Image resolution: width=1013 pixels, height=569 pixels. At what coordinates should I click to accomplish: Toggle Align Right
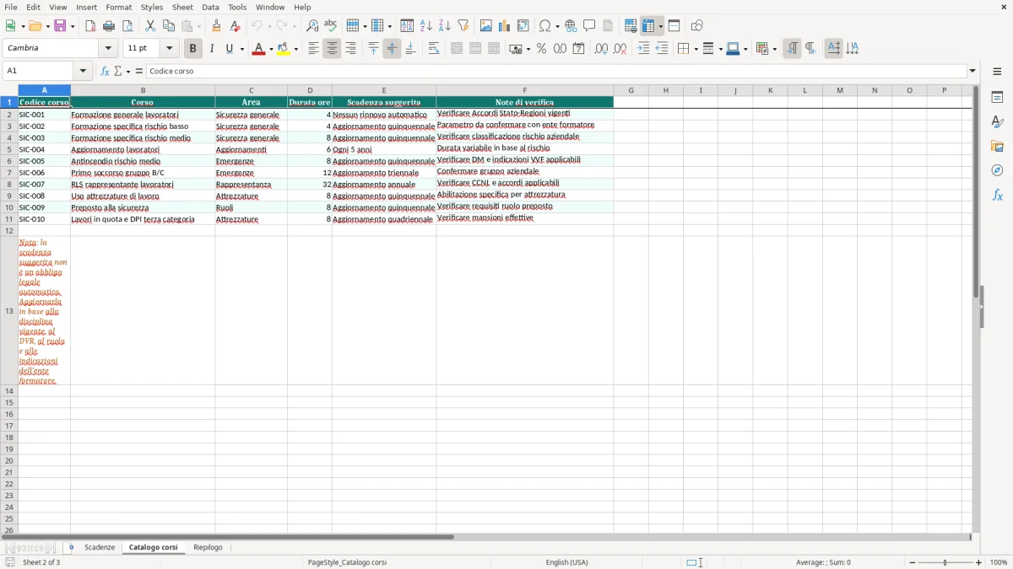pos(350,49)
